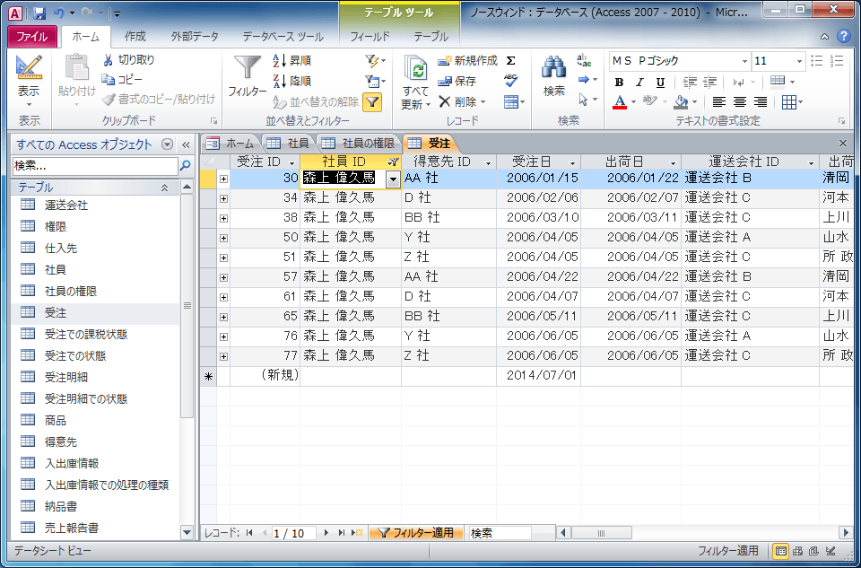Viewport: 861px width, 568px height.
Task: Open the MS Pゴシック font dropdown
Action: [744, 61]
